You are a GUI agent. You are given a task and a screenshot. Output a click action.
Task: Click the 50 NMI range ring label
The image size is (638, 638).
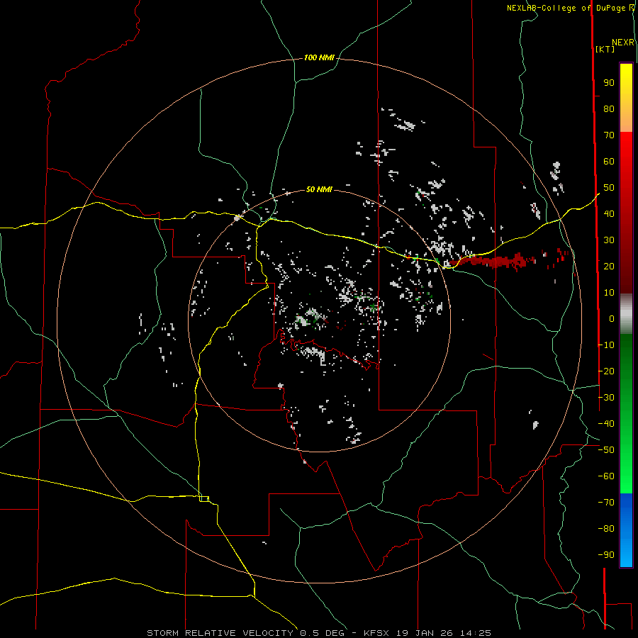[x=319, y=189]
